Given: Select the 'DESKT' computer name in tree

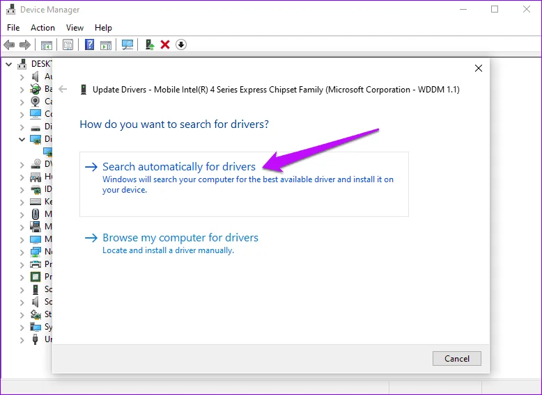Looking at the screenshot, I should point(42,64).
